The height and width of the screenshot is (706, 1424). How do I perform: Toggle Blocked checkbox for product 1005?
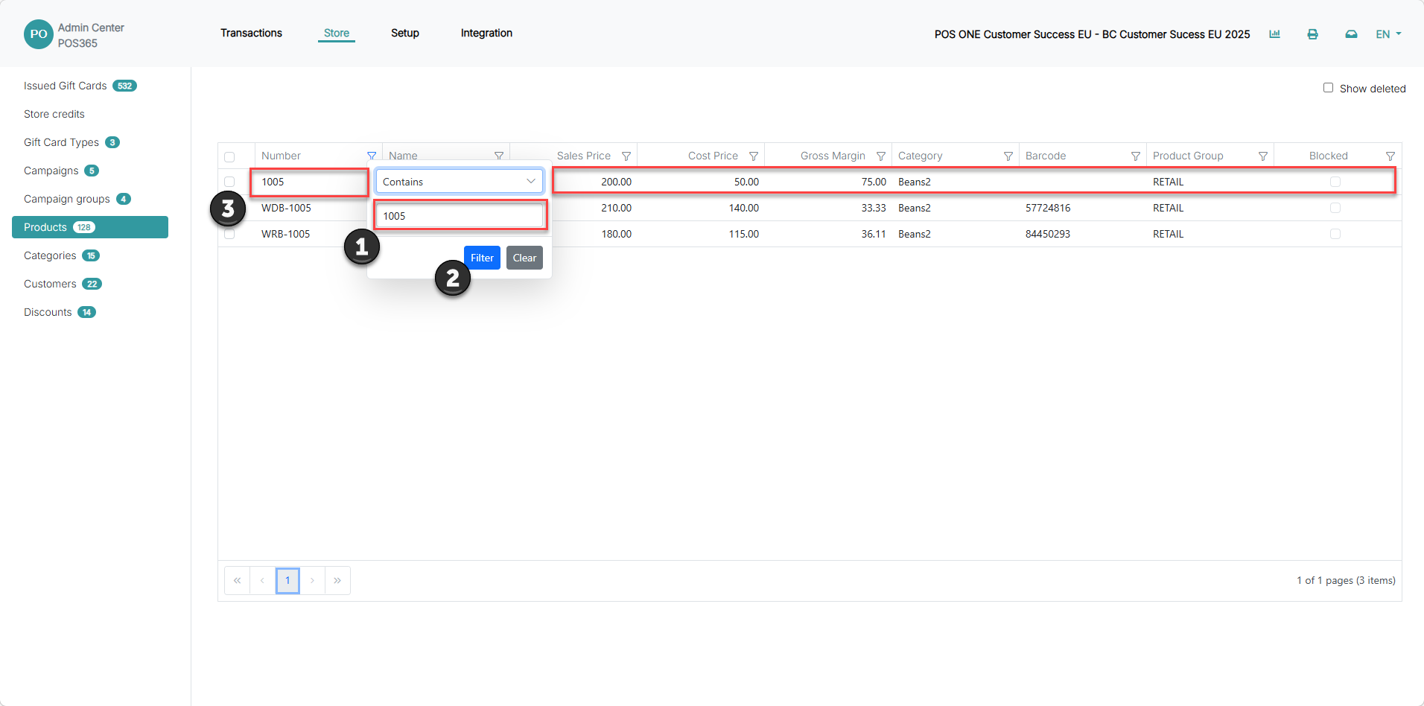[x=1335, y=182]
